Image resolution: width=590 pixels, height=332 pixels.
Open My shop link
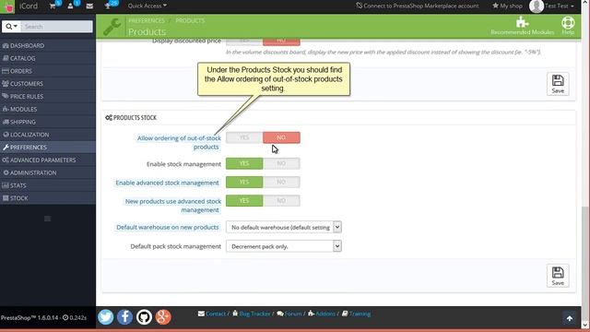click(x=507, y=6)
